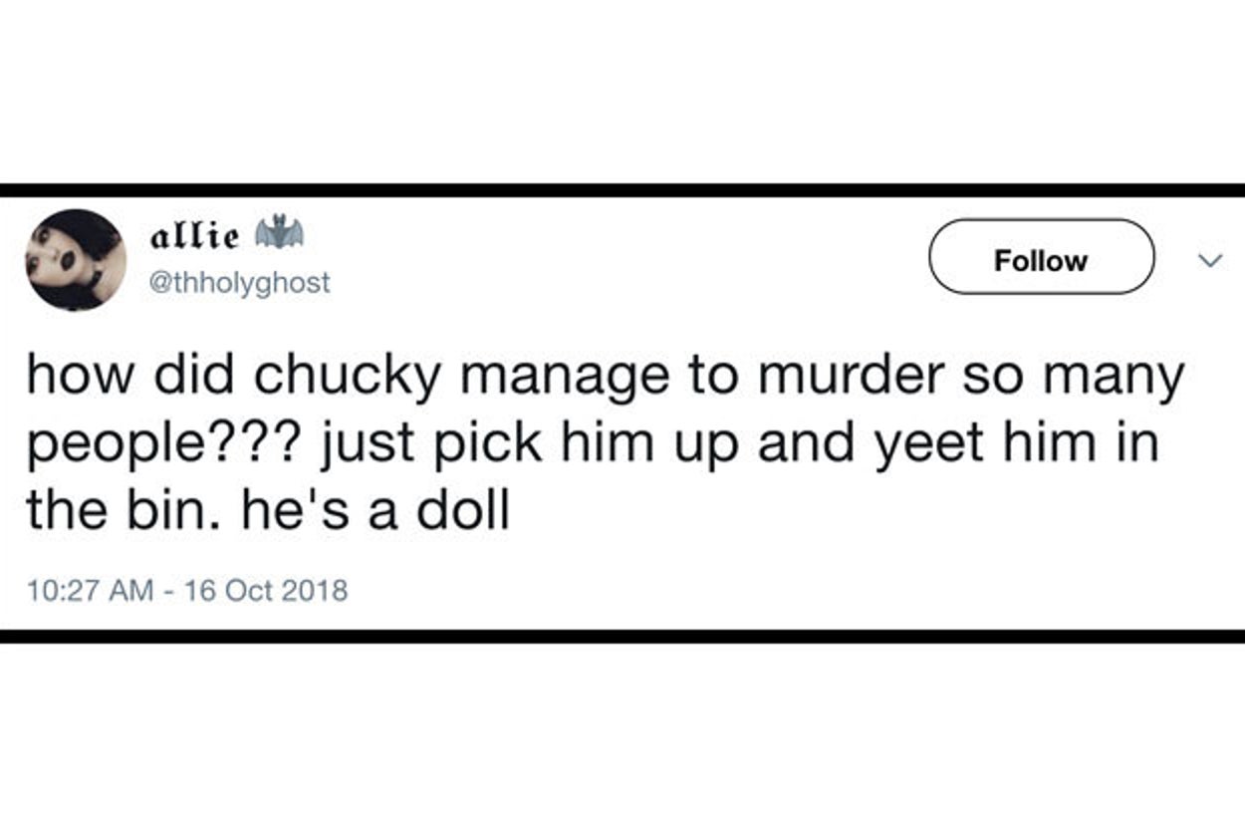Viewport: 1245px width, 827px height.
Task: Click the word murder in the tweet
Action: click(x=841, y=377)
